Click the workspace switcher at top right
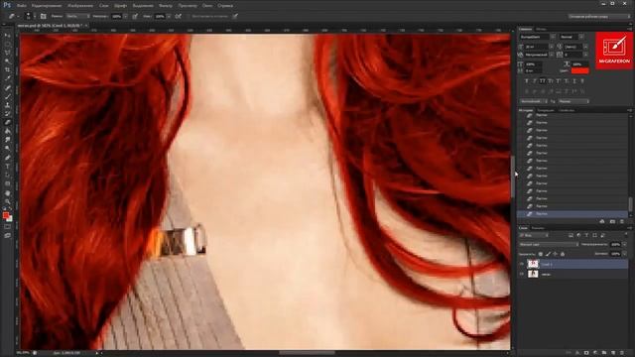The image size is (635, 357). click(599, 16)
